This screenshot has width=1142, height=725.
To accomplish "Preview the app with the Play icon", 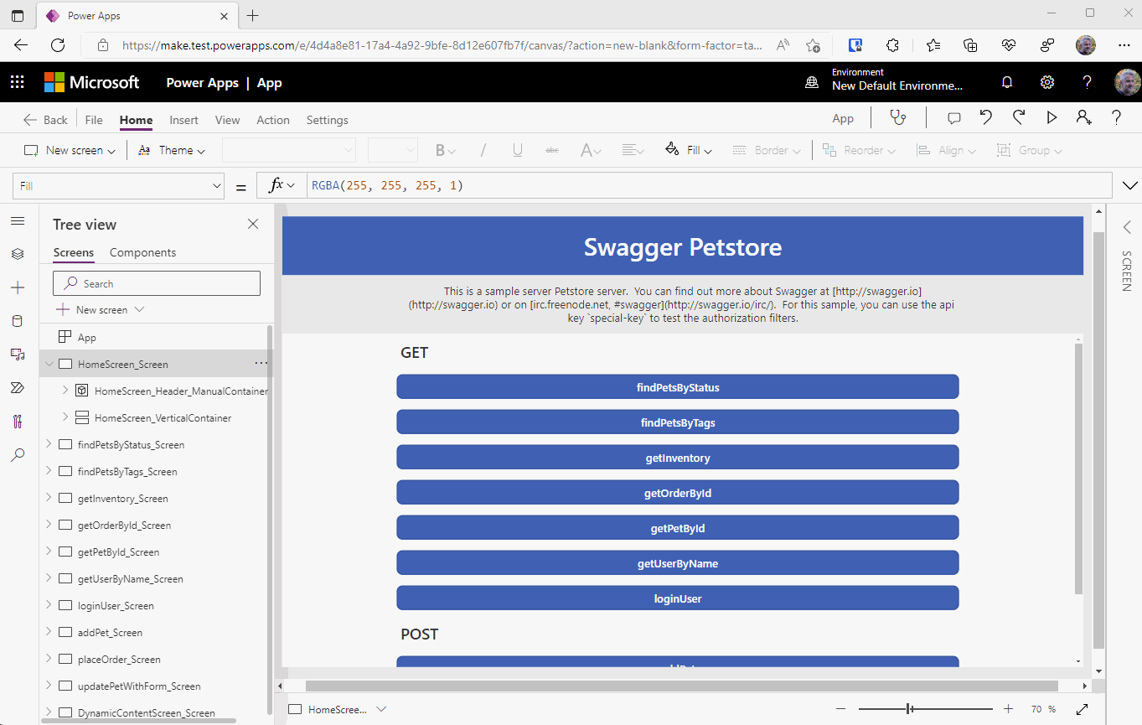I will click(1052, 119).
